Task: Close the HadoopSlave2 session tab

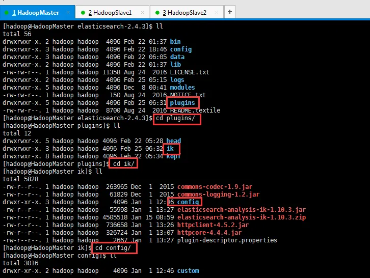Action: click(x=217, y=13)
